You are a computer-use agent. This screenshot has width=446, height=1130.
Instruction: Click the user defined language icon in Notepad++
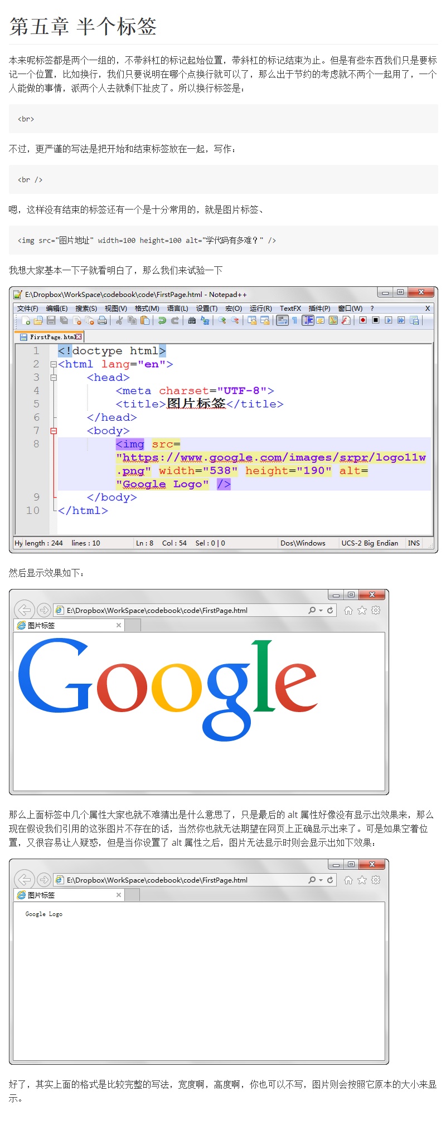[x=321, y=320]
